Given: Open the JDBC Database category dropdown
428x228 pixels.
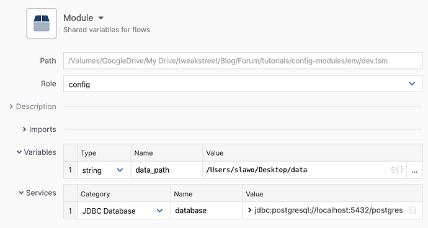Looking at the screenshot, I should point(159,211).
